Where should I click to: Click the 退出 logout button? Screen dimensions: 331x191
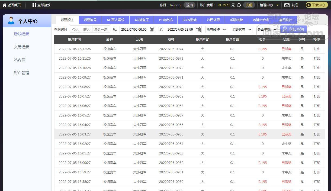[x=189, y=5]
